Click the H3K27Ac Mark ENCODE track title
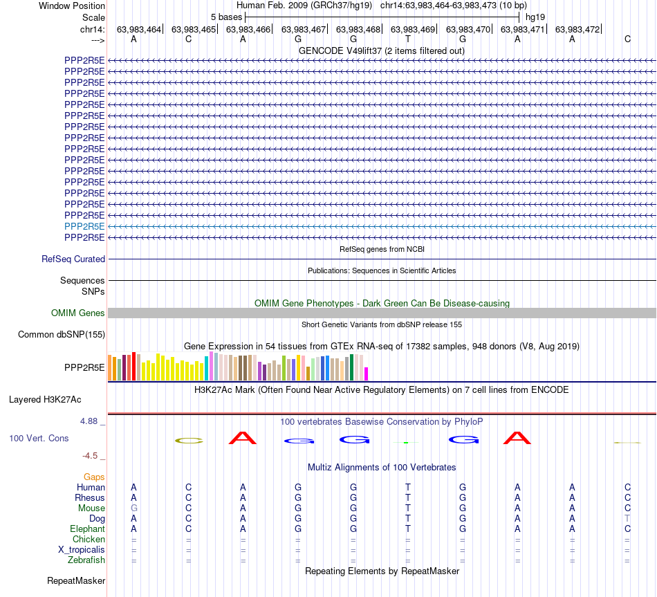Image resolution: width=657 pixels, height=597 pixels. pos(381,390)
